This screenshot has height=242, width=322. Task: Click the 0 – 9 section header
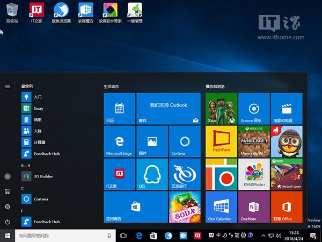tap(25, 166)
